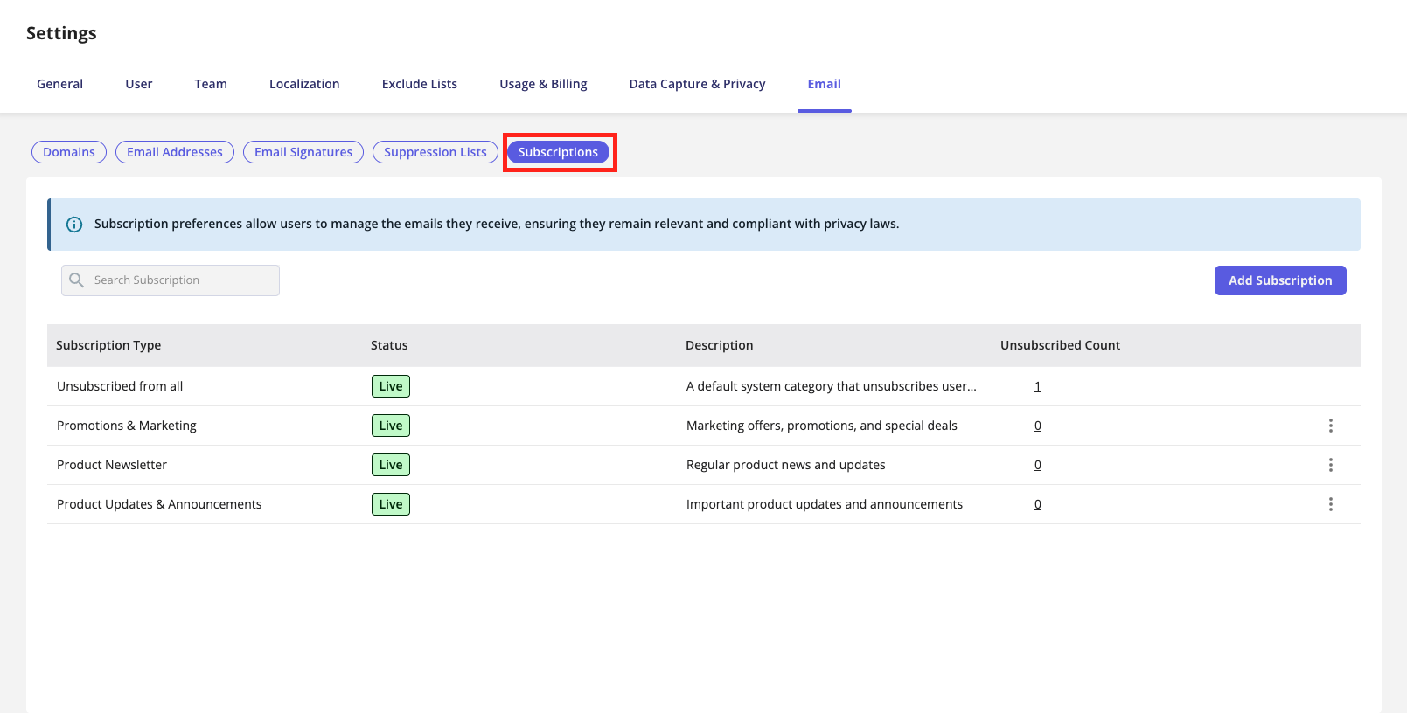
Task: Open the Email Signatures section
Action: tap(303, 152)
